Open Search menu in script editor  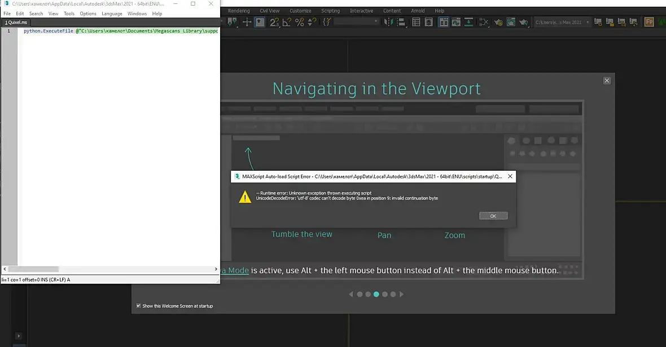coord(36,14)
